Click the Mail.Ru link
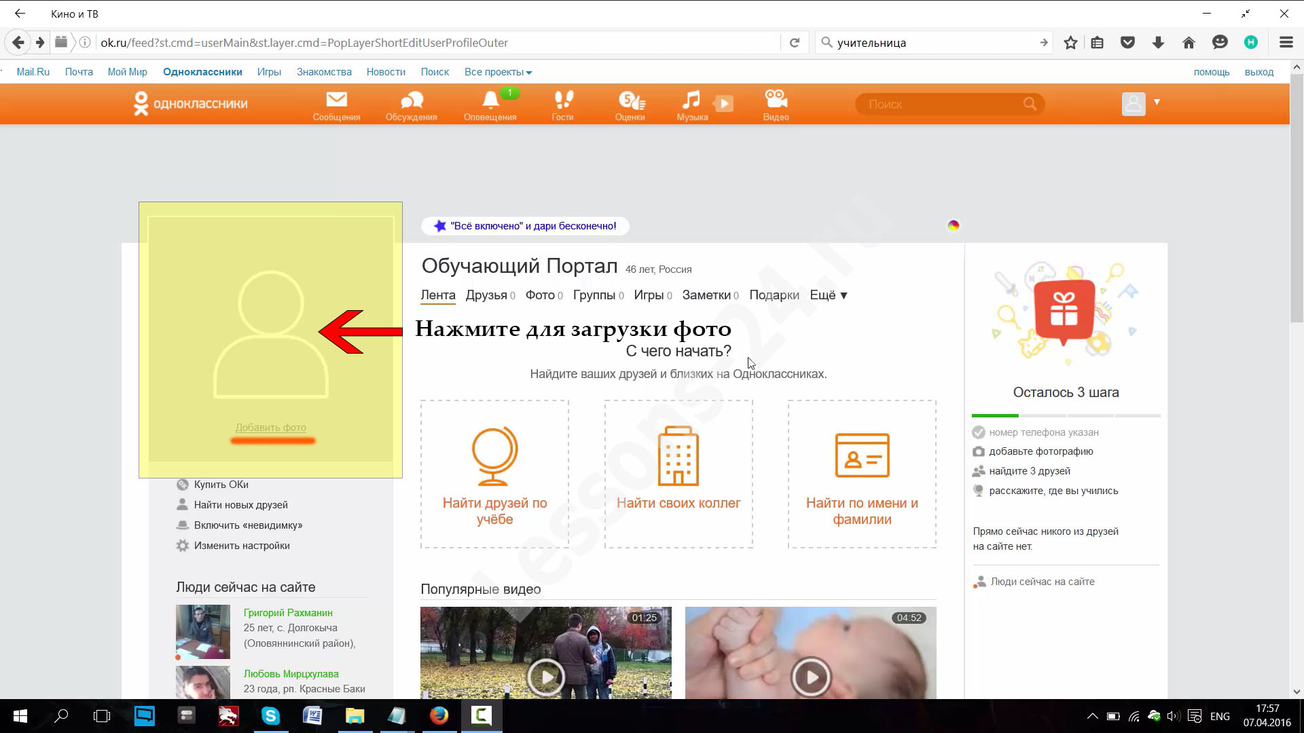 click(33, 72)
